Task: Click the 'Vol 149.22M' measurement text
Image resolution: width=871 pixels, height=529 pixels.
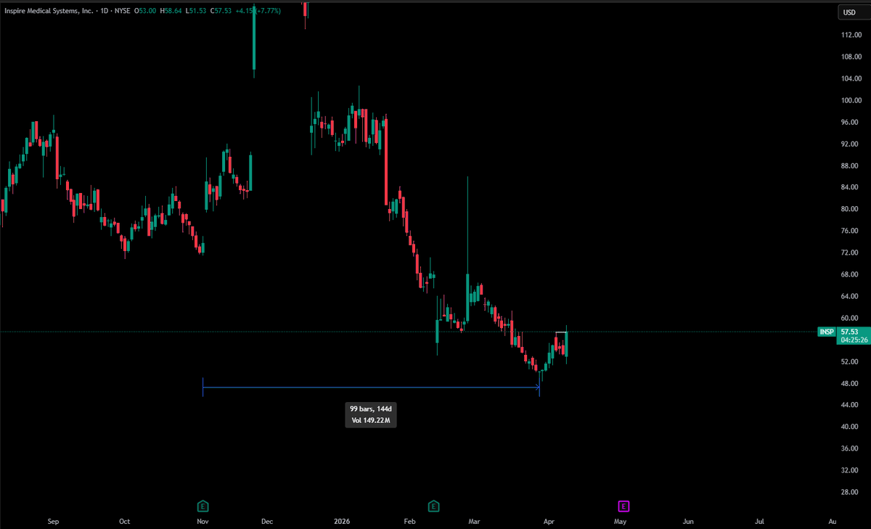Action: click(x=371, y=420)
